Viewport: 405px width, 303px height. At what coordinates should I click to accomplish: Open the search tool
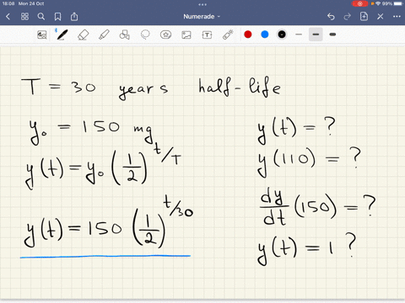41,17
